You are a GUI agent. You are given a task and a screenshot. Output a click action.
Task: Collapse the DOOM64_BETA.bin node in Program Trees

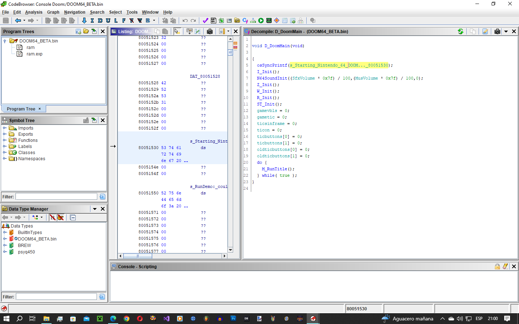point(5,41)
